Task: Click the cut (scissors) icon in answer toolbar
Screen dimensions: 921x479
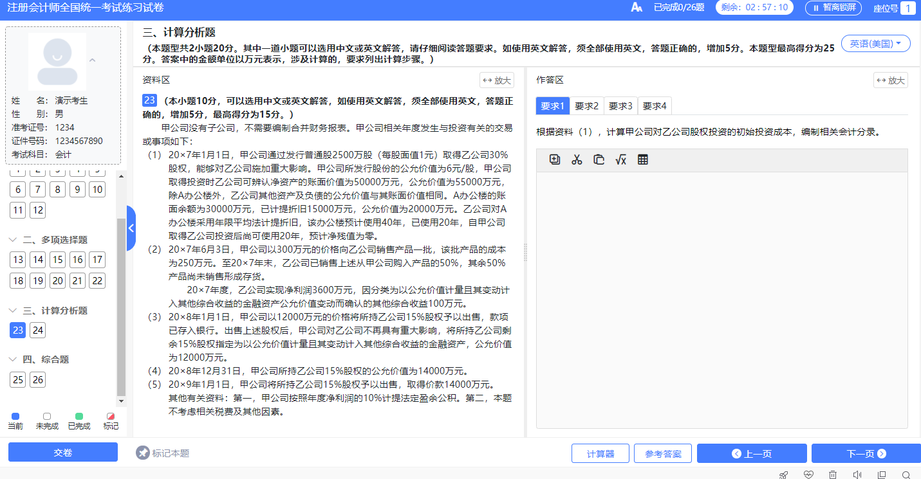Action: pos(577,160)
